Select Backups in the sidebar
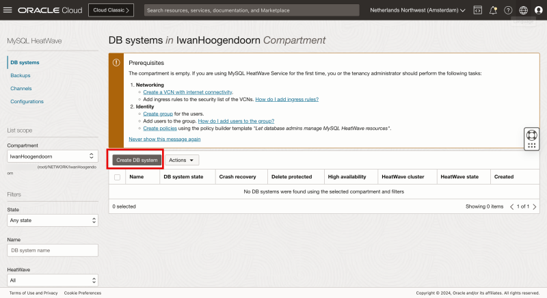The image size is (547, 298). [x=21, y=75]
